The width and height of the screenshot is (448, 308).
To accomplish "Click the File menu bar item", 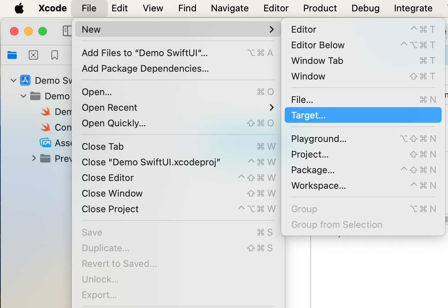I will 89,8.
